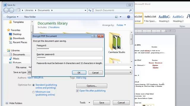Click Cancel in Encrypt PDF dialog
The image size is (190, 106).
point(95,73)
